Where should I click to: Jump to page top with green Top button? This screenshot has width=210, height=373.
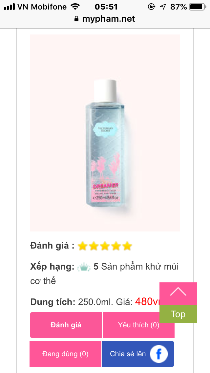point(178,314)
